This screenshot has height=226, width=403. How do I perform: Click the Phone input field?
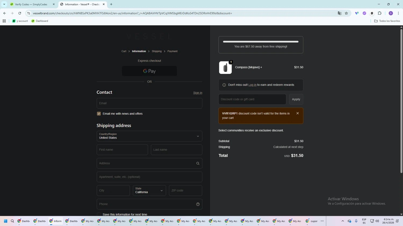pos(149,204)
